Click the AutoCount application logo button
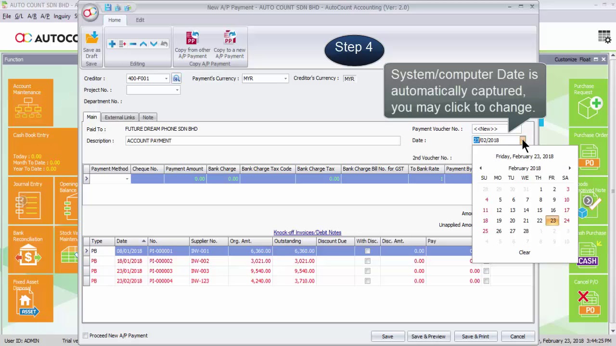616x346 pixels. point(90,13)
